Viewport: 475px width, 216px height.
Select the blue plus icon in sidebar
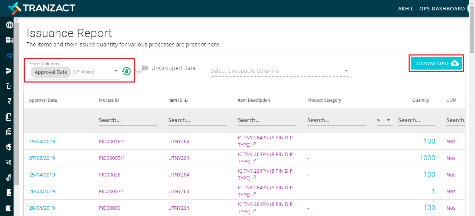point(9,55)
